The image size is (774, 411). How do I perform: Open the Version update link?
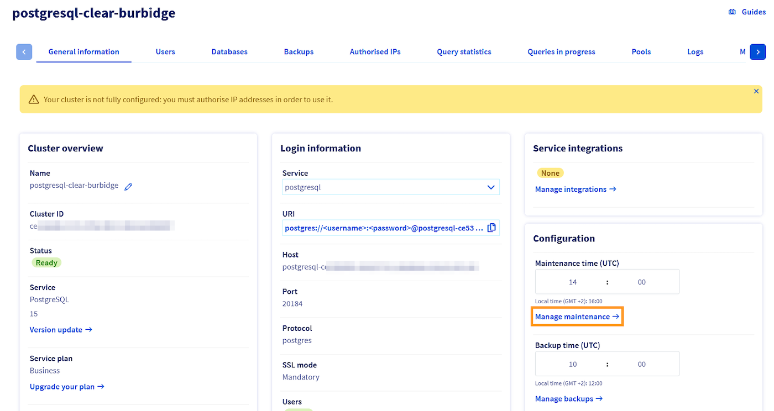click(x=60, y=330)
